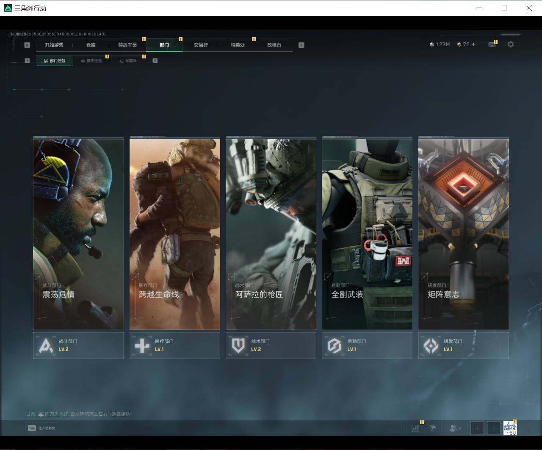The image size is (542, 450).
Task: Switch to the 仓库 tab
Action: 91,45
